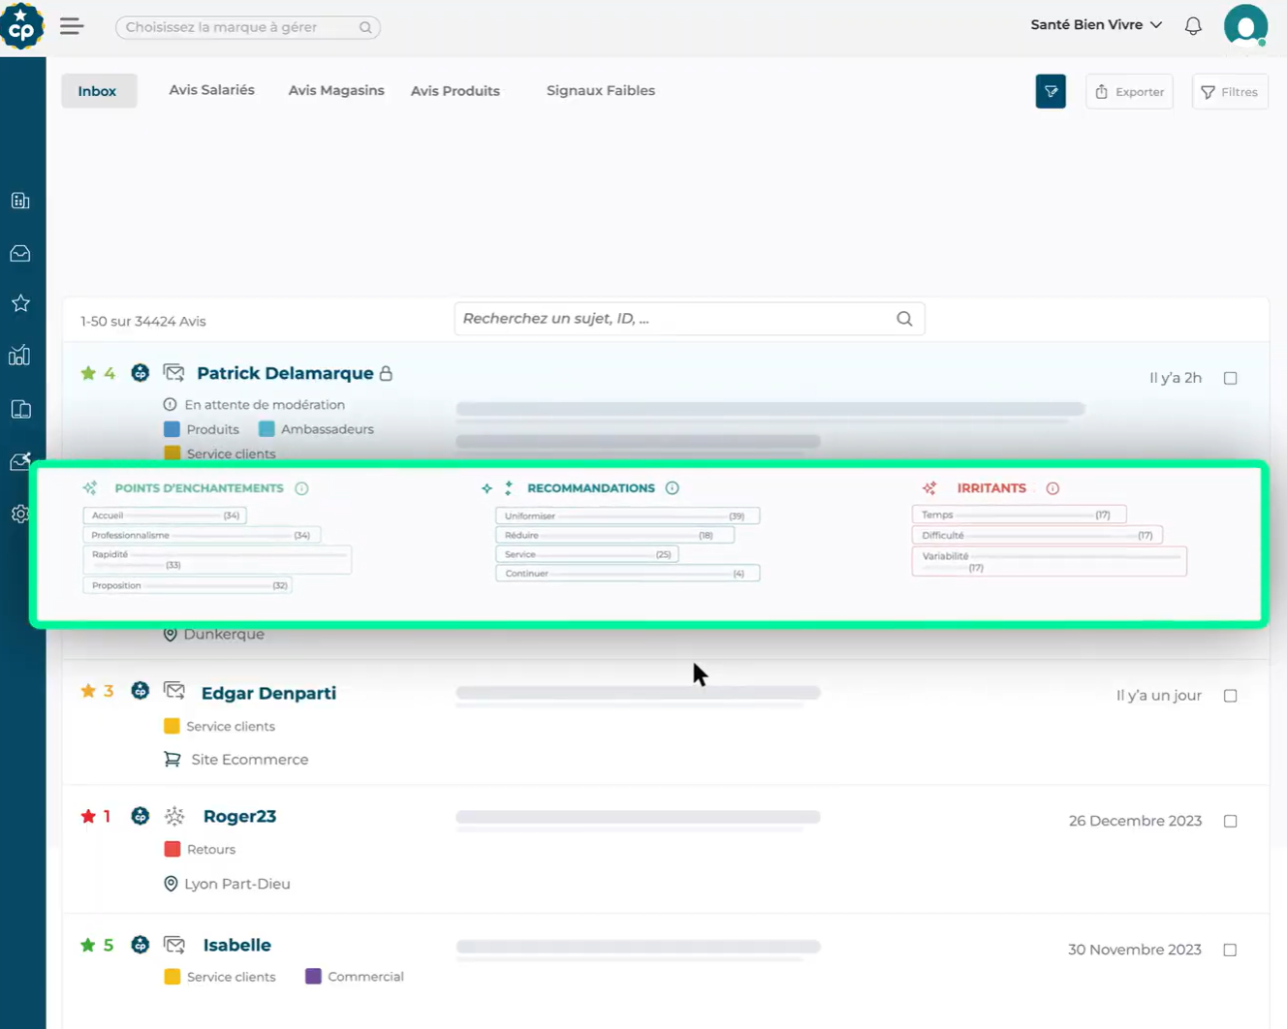
Task: Click the notification bell icon
Action: [1193, 25]
